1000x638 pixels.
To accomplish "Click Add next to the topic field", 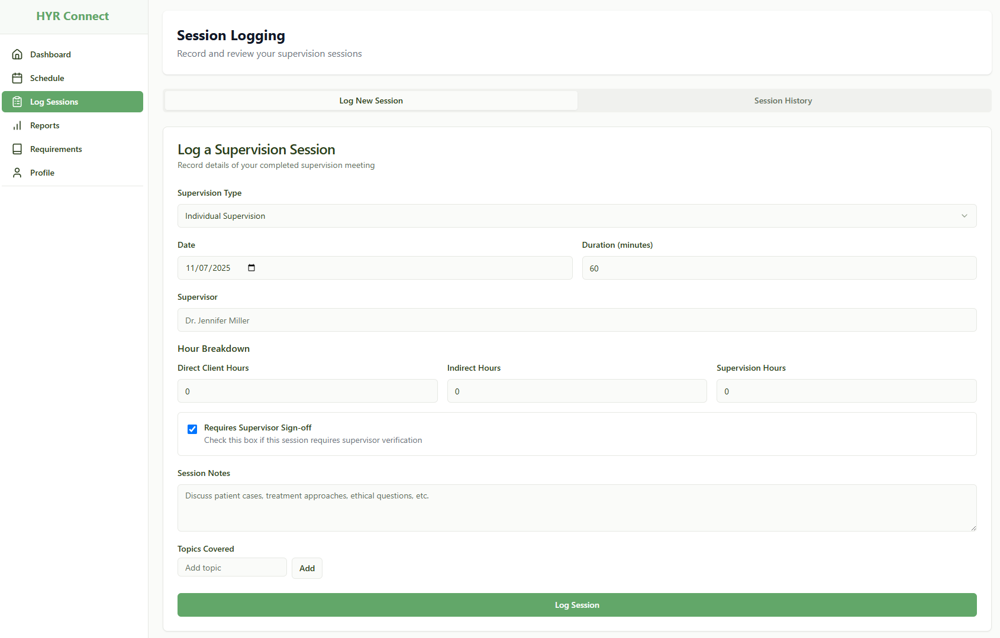I will pos(307,568).
